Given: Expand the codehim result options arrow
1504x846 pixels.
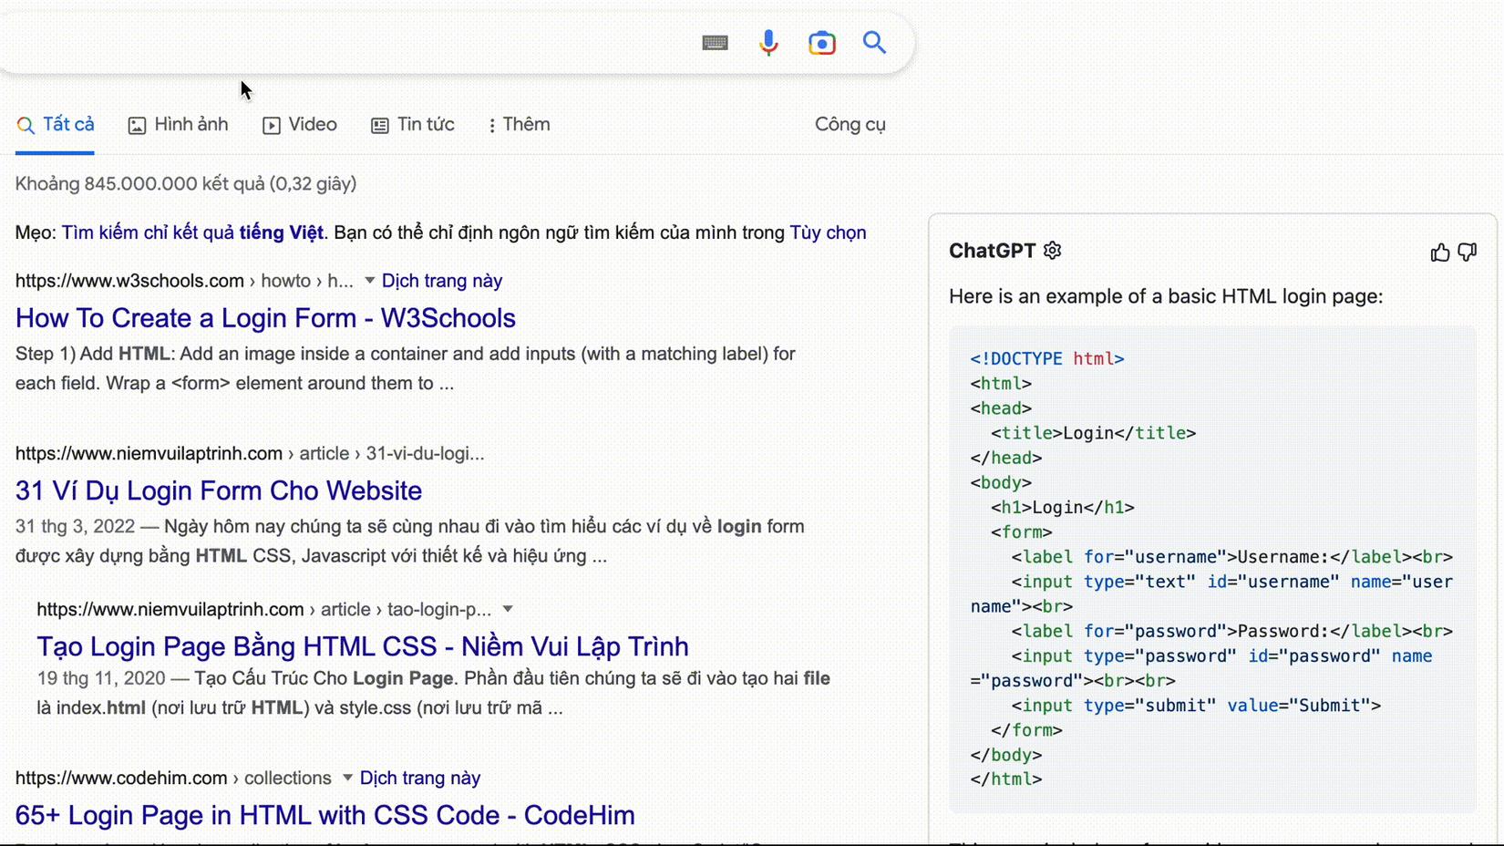Looking at the screenshot, I should click(347, 778).
